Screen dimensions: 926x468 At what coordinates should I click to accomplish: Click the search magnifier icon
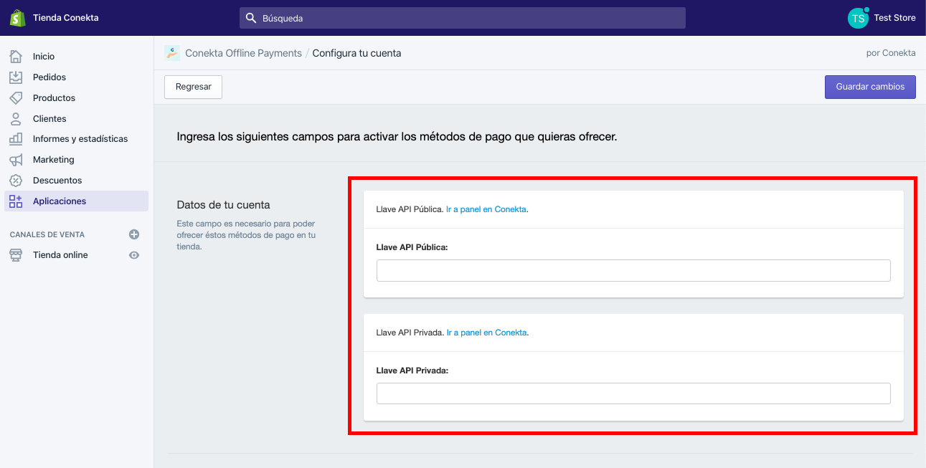point(251,18)
